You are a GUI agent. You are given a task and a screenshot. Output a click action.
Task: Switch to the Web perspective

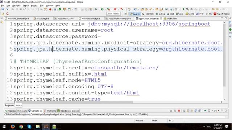[x=170, y=14]
